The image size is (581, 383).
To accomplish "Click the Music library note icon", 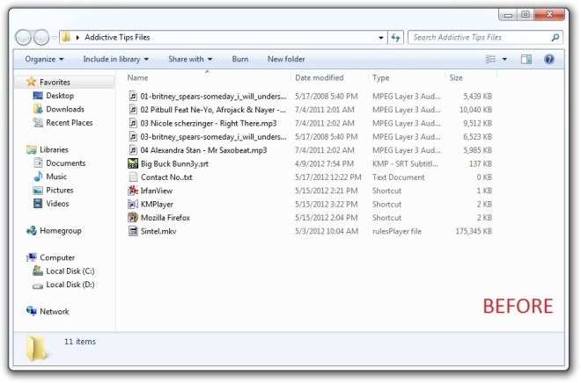I will pos(38,177).
